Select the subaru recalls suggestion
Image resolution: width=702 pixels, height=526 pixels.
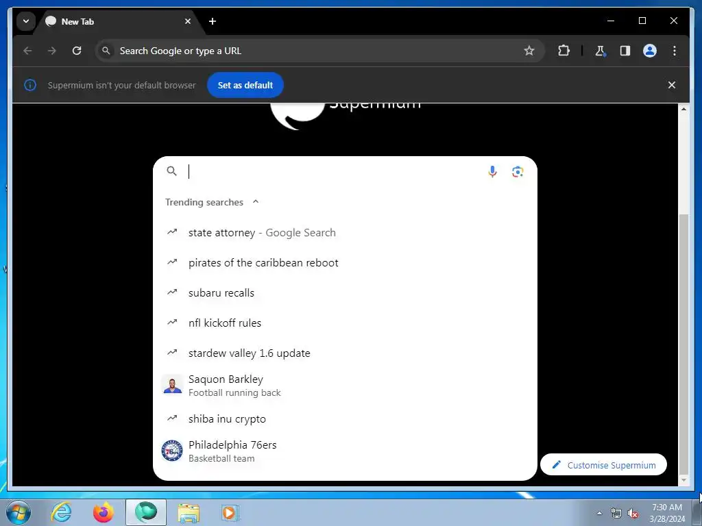pyautogui.click(x=345, y=293)
